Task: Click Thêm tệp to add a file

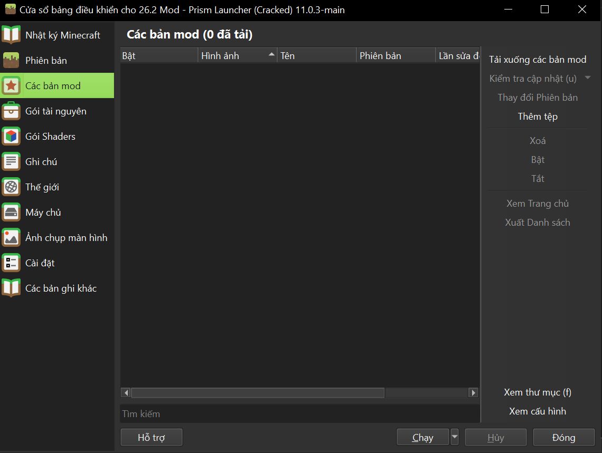Action: [538, 117]
